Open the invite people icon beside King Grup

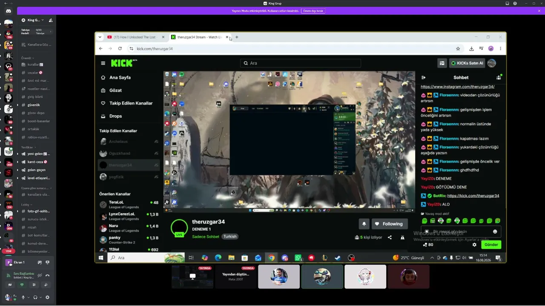coord(51,20)
